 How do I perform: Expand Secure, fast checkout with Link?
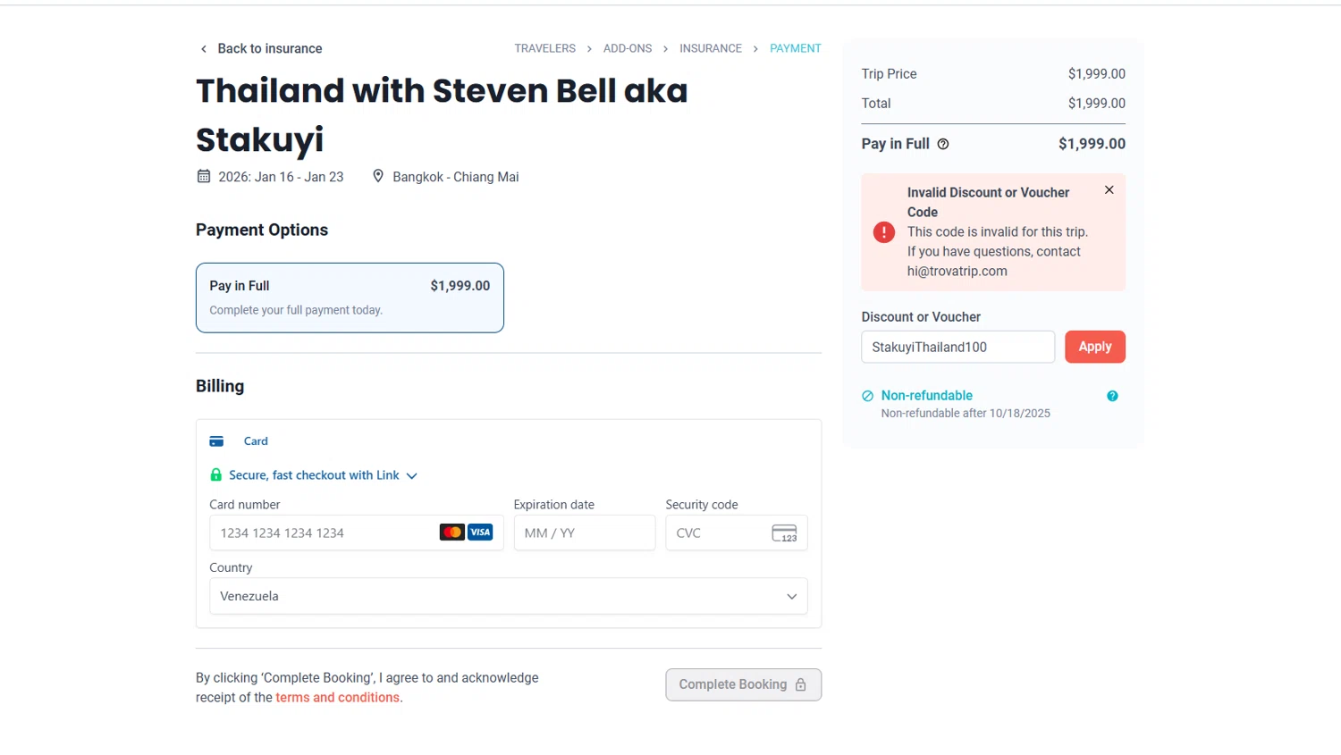315,475
